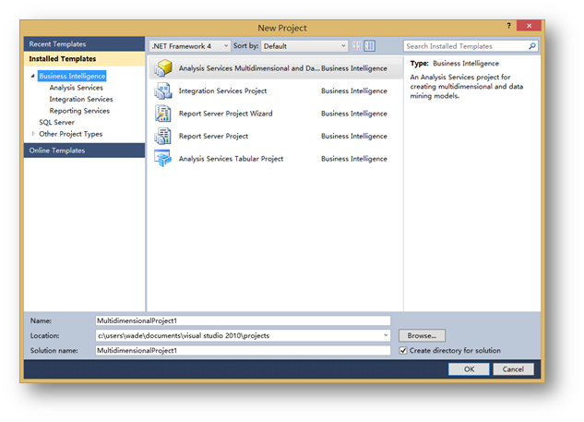Viewport: 584px width, 422px height.
Task: Select Report Server Project Wizard template name
Action: [x=226, y=114]
